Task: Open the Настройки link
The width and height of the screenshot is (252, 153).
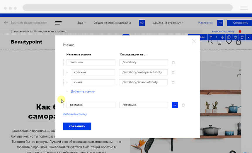Action: coord(206,23)
